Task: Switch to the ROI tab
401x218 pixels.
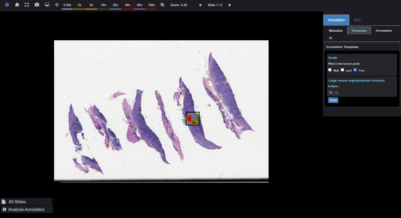Action: [x=357, y=20]
